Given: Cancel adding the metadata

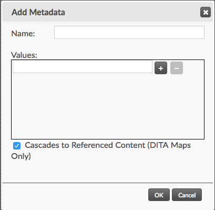Looking at the screenshot, I should (187, 195).
